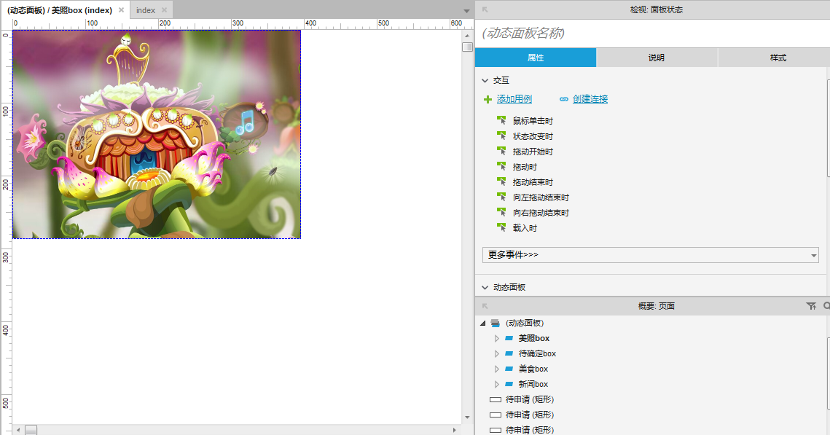Select the 拖动结束时 event
Viewport: 830px width, 435px height.
tap(533, 182)
